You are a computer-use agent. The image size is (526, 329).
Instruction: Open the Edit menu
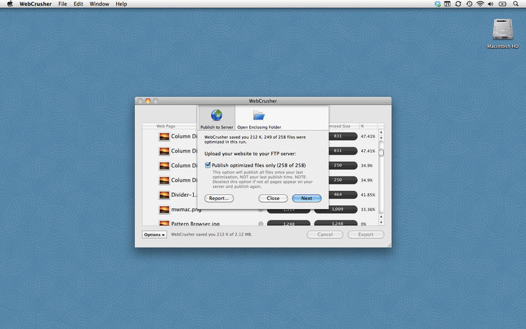(x=78, y=4)
